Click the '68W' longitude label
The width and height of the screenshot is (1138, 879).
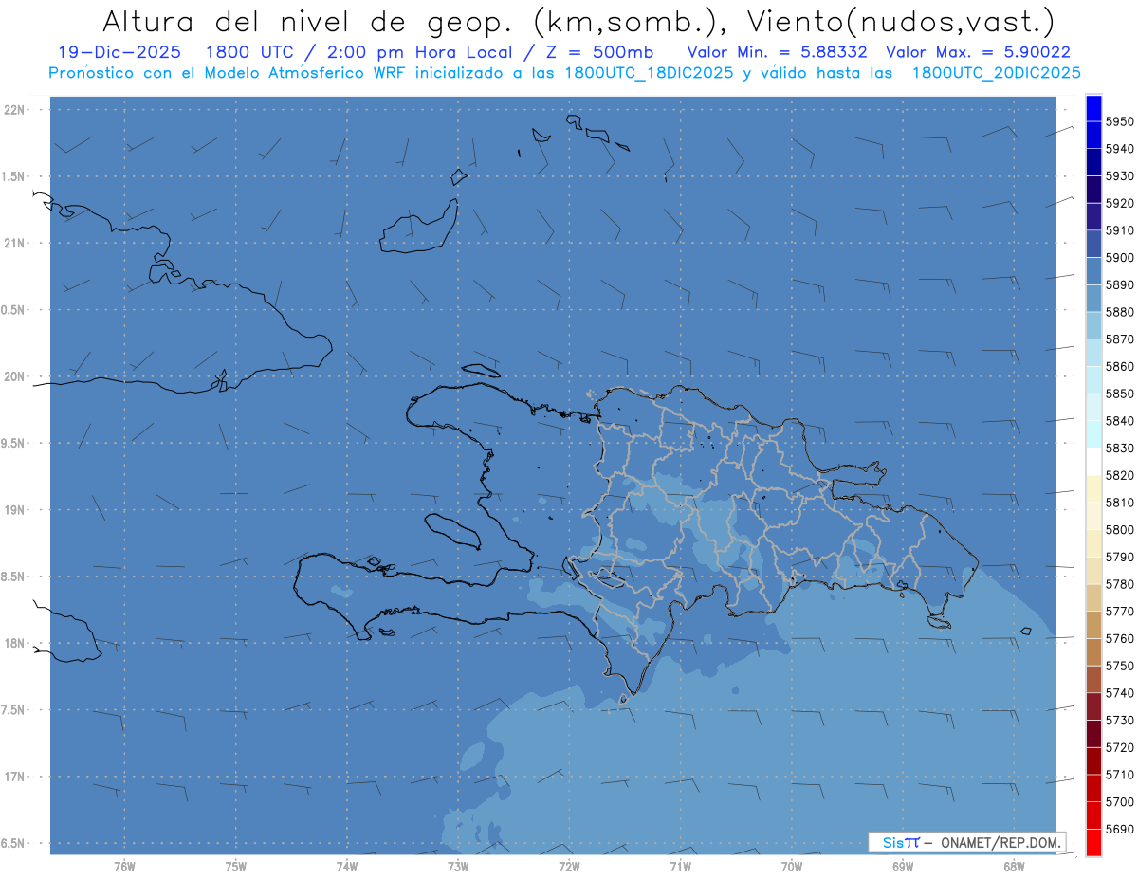pyautogui.click(x=1014, y=867)
